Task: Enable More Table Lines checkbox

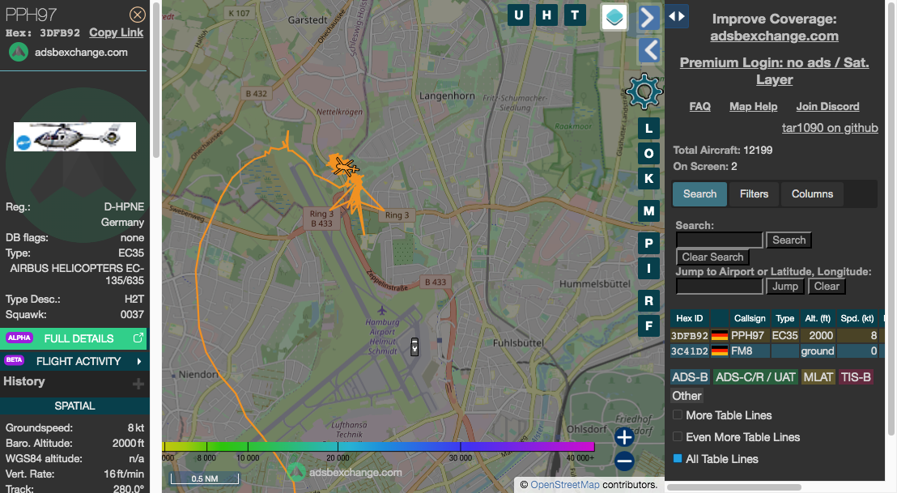Action: point(678,414)
